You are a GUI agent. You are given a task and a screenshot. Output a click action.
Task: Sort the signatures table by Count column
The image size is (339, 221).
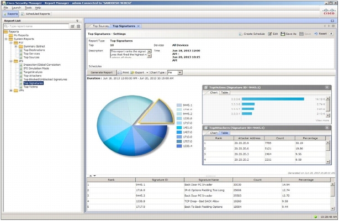[257, 180]
